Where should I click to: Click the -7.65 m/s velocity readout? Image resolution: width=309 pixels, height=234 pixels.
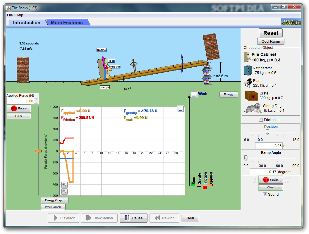(x=26, y=49)
